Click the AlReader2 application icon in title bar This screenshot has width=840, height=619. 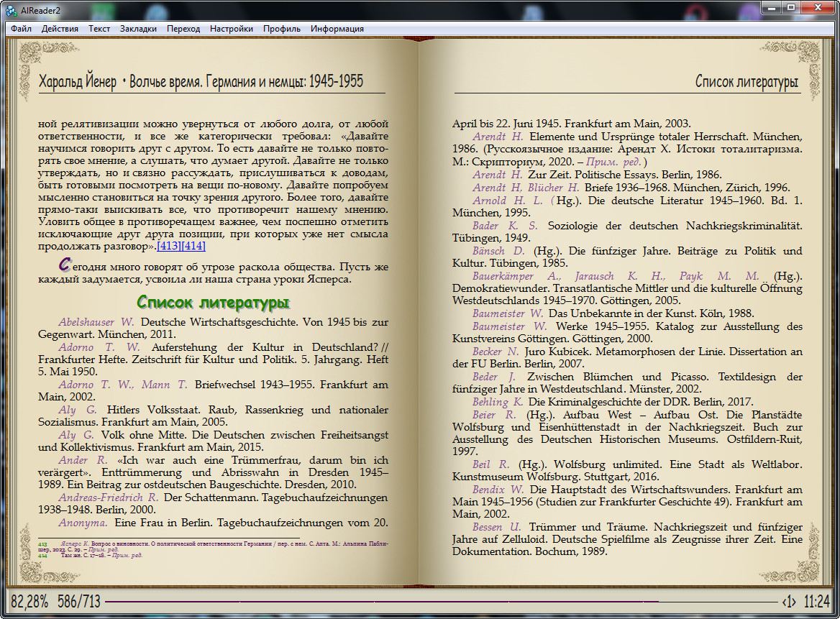[11, 10]
